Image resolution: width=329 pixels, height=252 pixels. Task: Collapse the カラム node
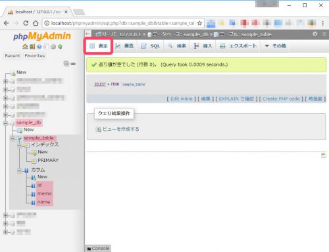pyautogui.click(x=20, y=170)
